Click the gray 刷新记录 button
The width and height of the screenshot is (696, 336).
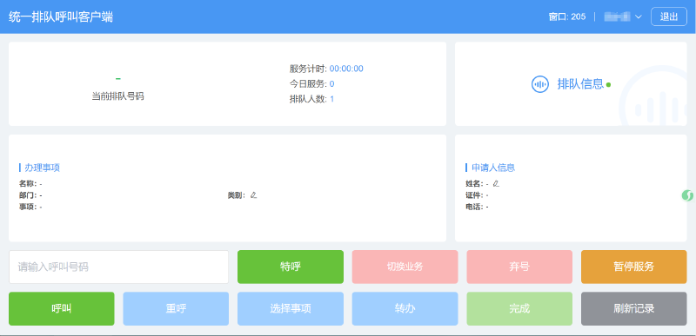(634, 308)
